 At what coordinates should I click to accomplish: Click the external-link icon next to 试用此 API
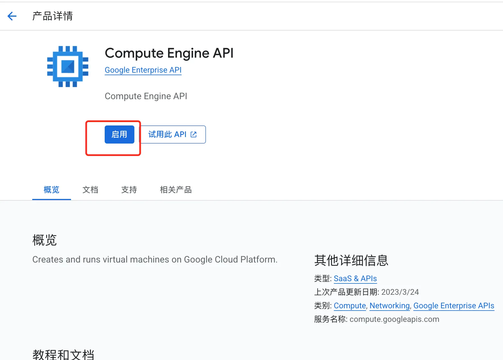pyautogui.click(x=194, y=134)
